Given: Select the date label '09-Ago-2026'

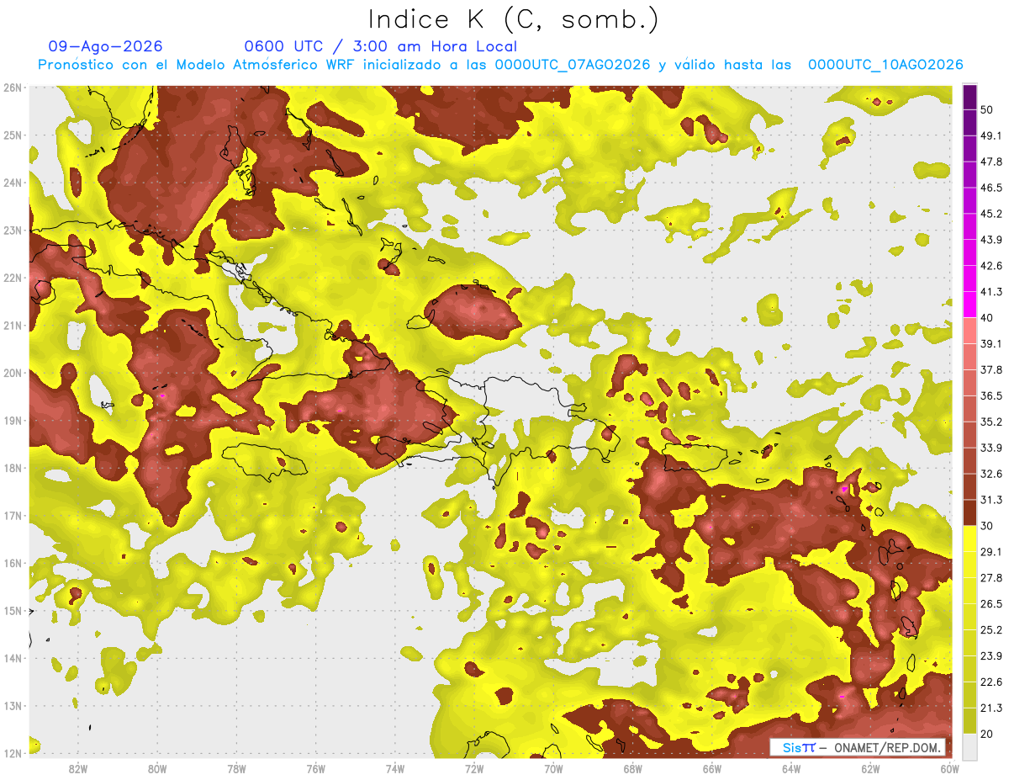Looking at the screenshot, I should click(x=105, y=46).
